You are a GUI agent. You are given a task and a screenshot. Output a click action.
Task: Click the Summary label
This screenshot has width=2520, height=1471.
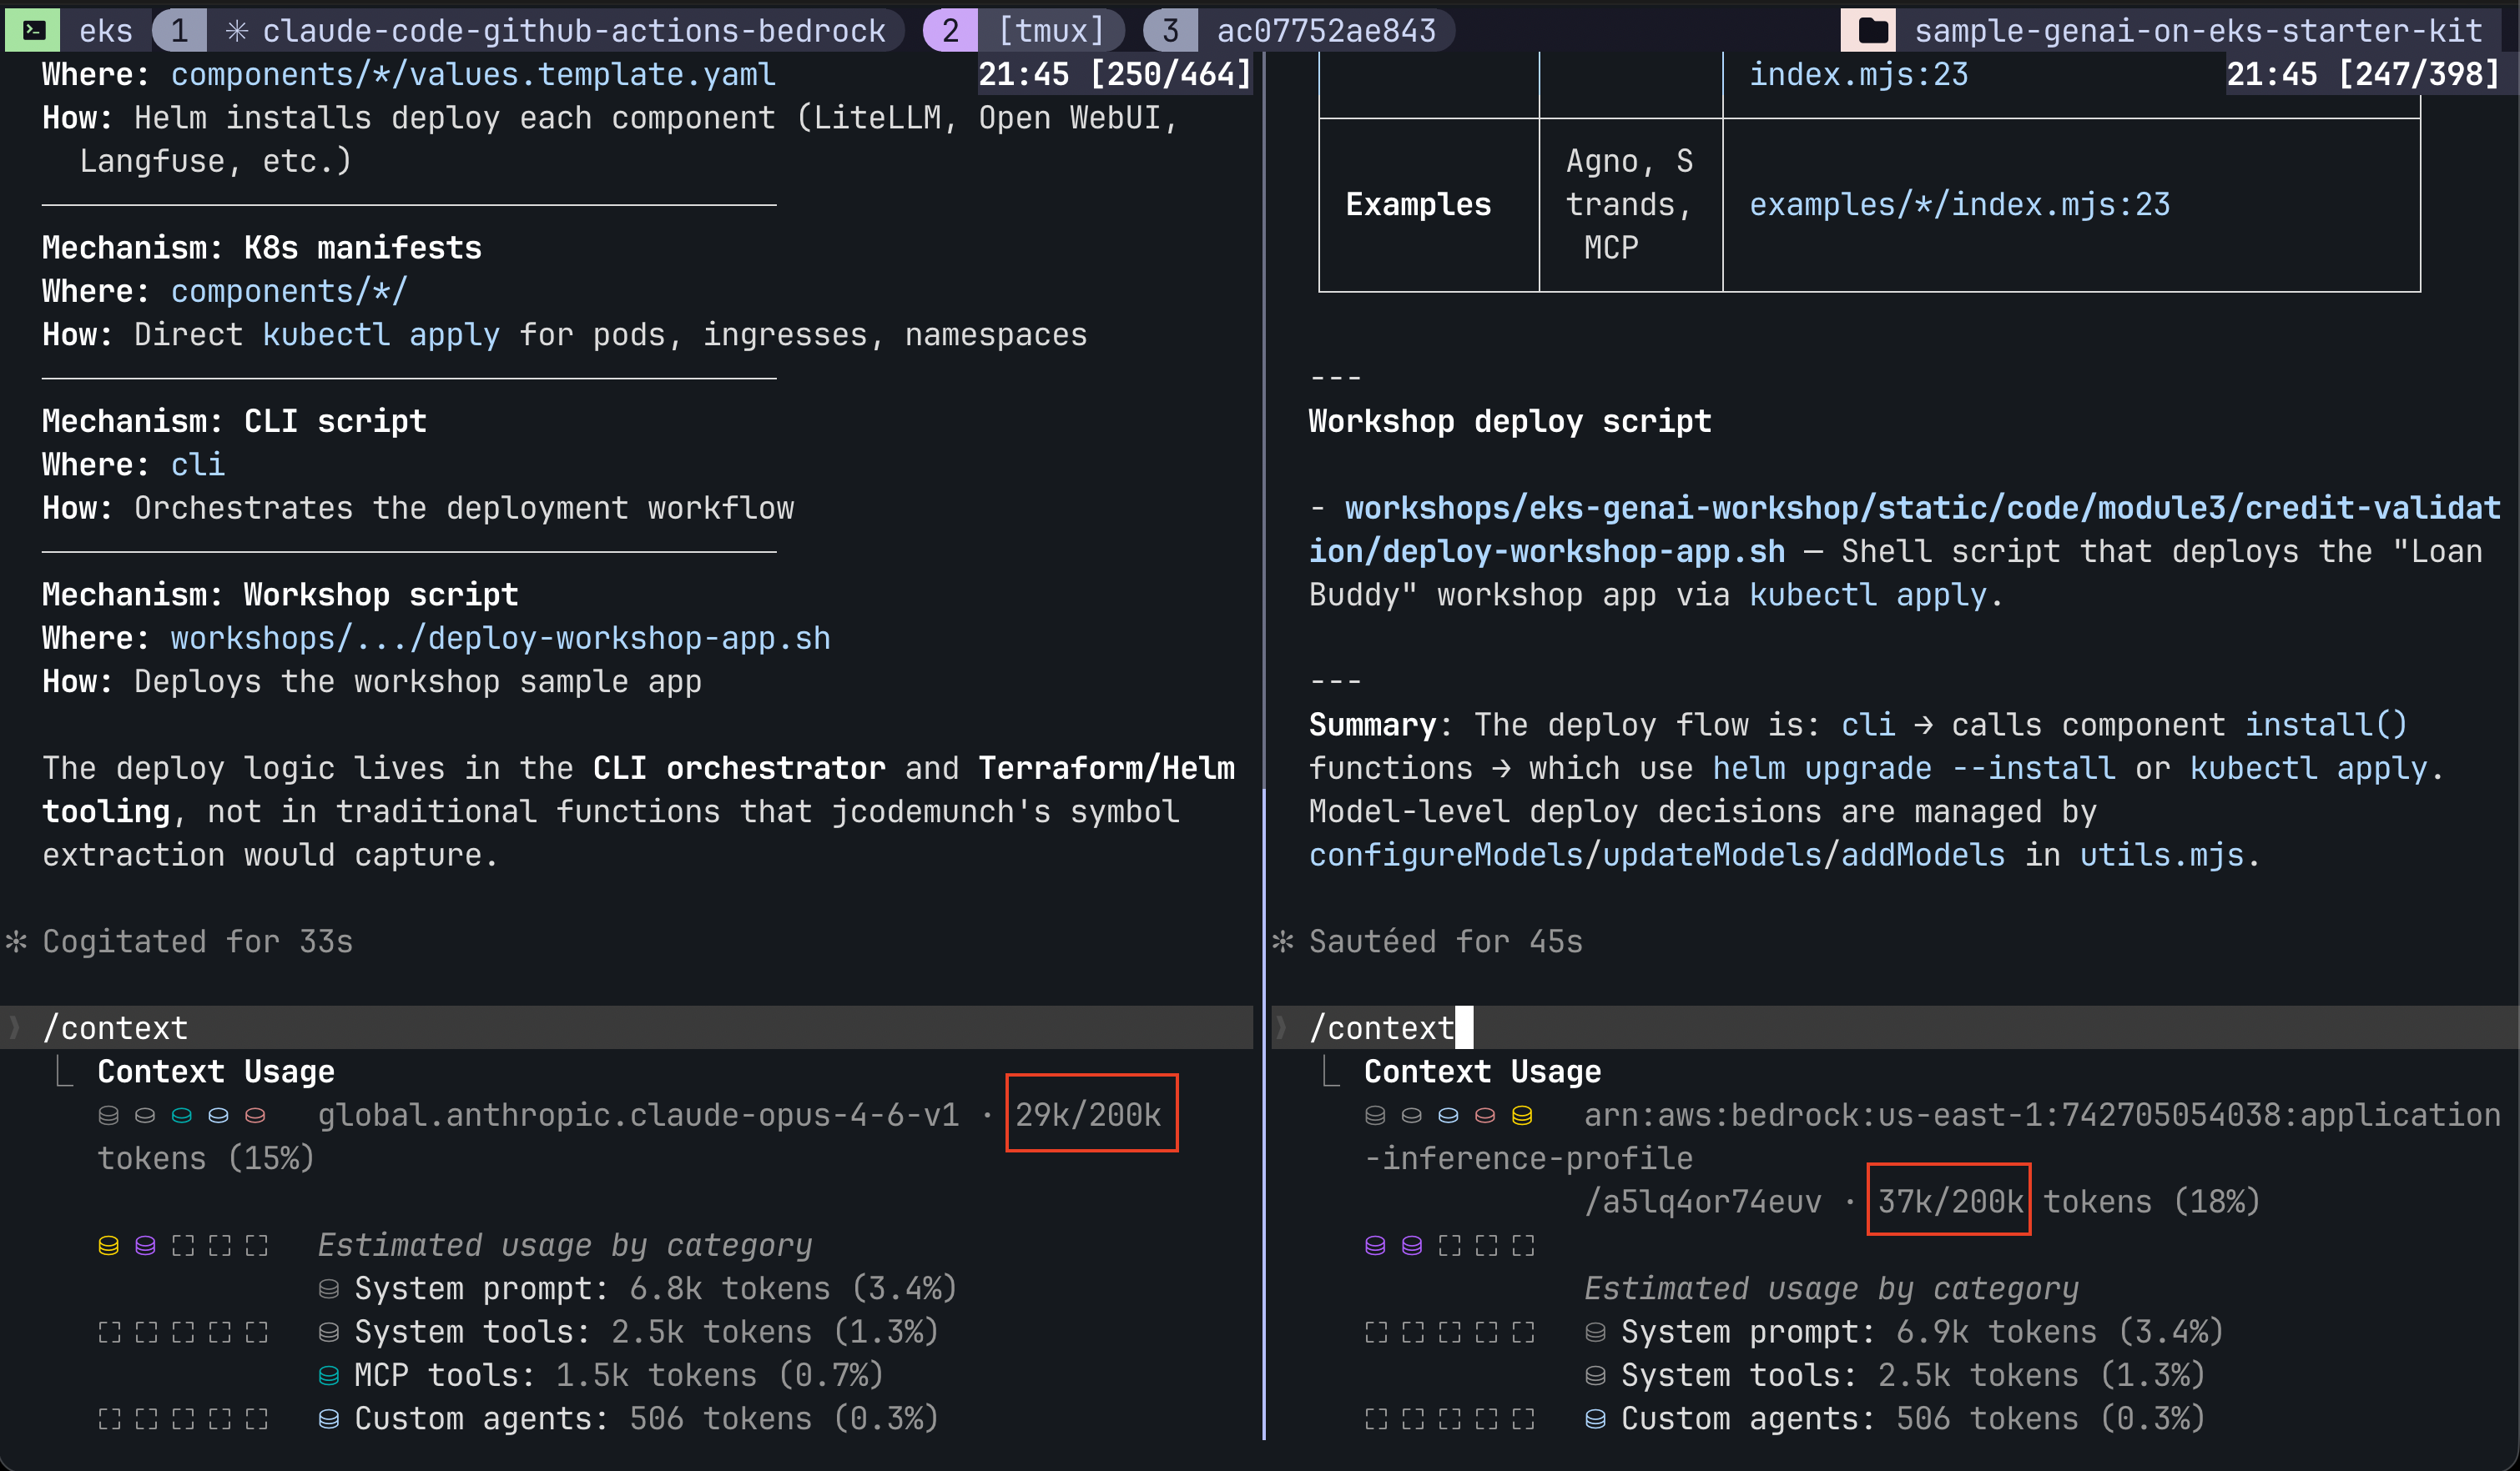click(x=1373, y=725)
